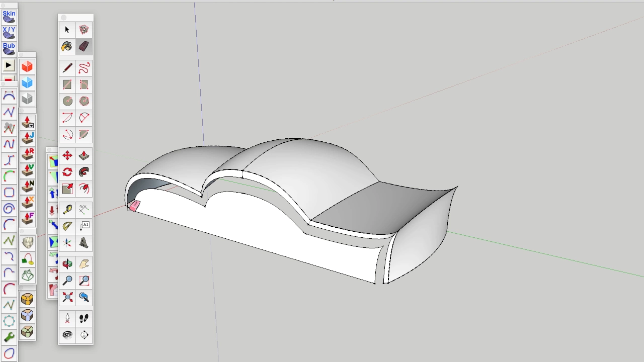Select the red cube icon
The width and height of the screenshot is (644, 362).
coord(27,67)
